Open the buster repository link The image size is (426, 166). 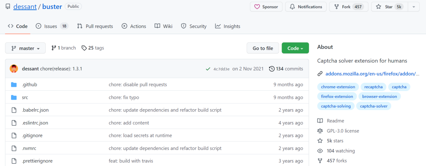point(52,7)
